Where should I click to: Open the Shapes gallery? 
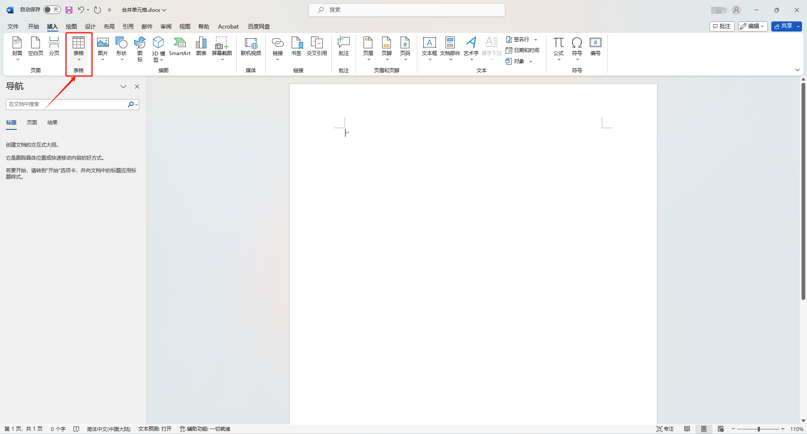[x=121, y=48]
